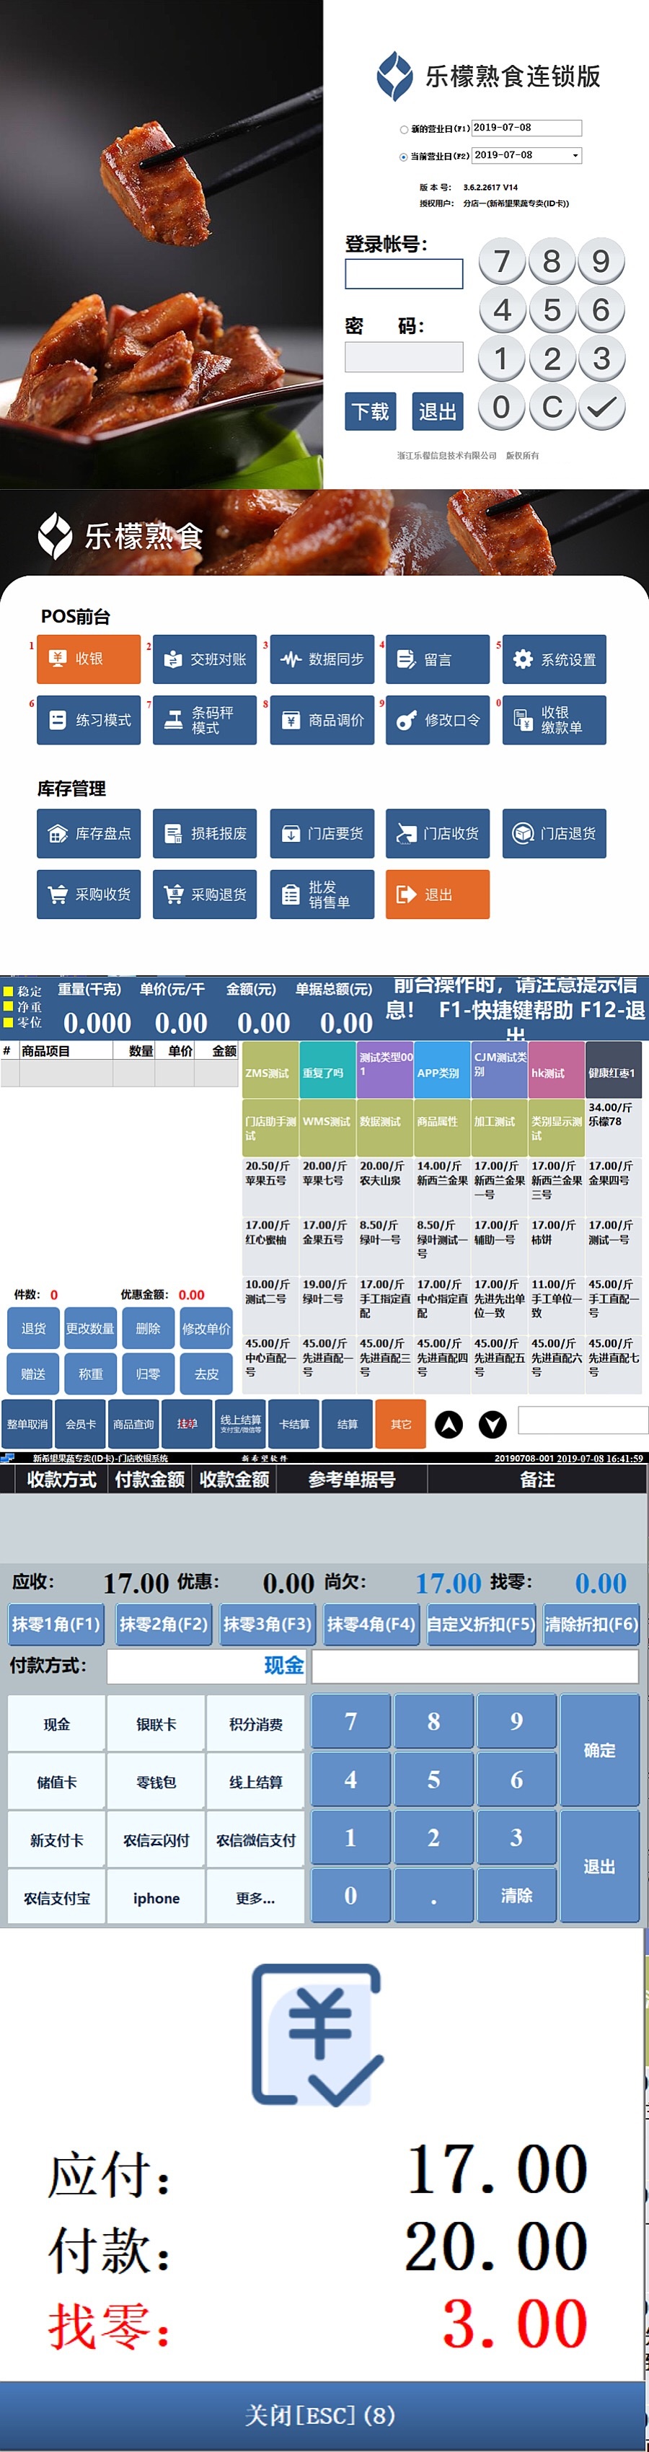The width and height of the screenshot is (649, 2452).
Task: Open 采购收货 purchase receiving
Action: (89, 894)
